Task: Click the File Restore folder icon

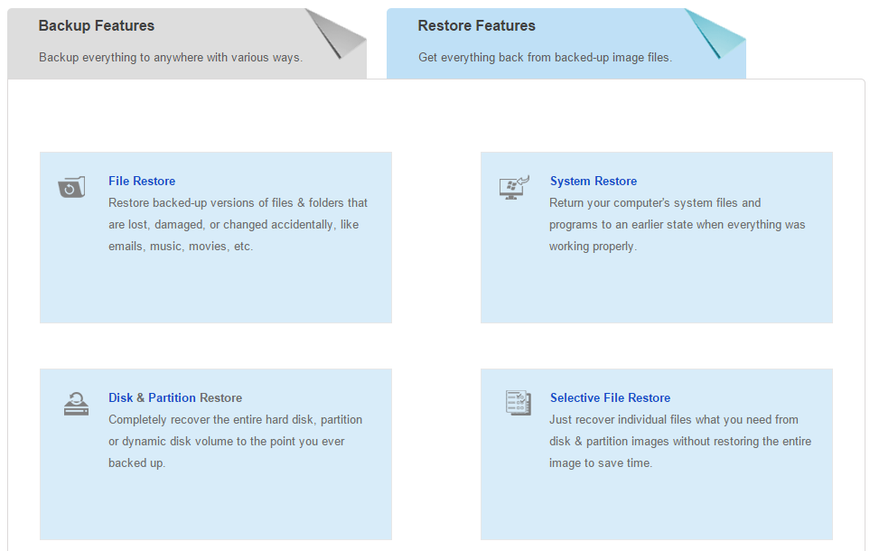Action: [x=72, y=187]
